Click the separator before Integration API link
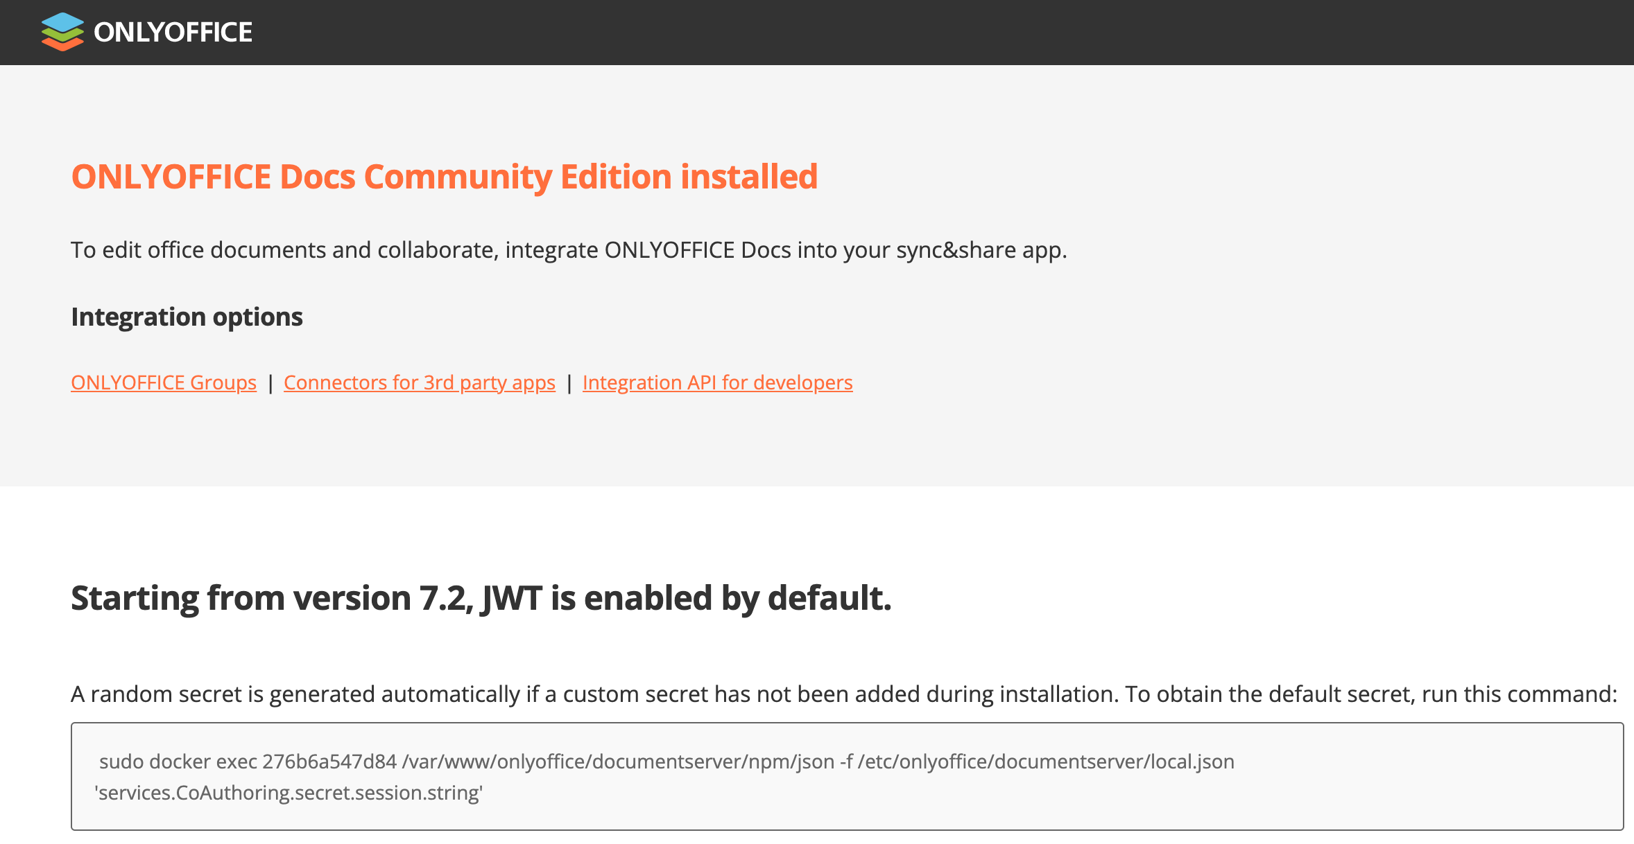 coord(569,383)
